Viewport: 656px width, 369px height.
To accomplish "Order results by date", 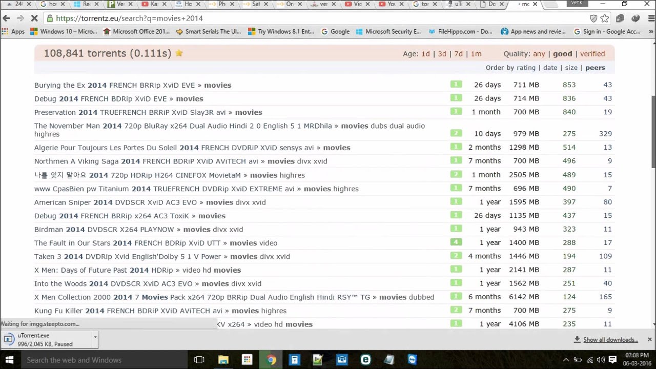I will click(550, 68).
